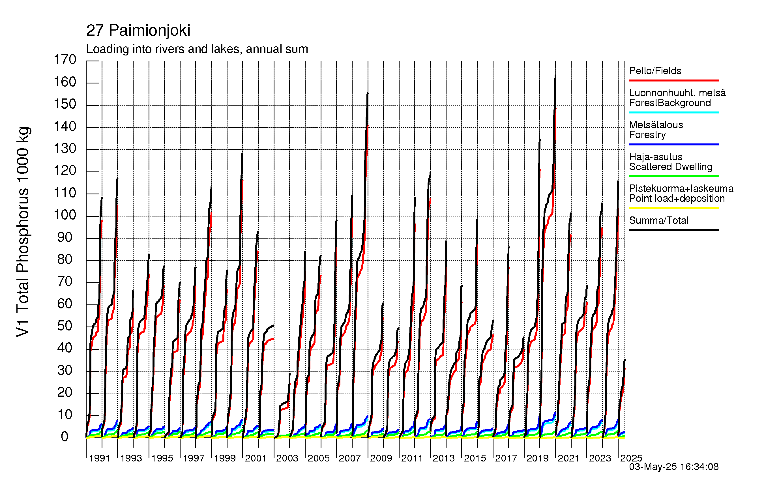Click the yellow Point load+deposition legend line
The width and height of the screenshot is (764, 481).
pos(673,208)
